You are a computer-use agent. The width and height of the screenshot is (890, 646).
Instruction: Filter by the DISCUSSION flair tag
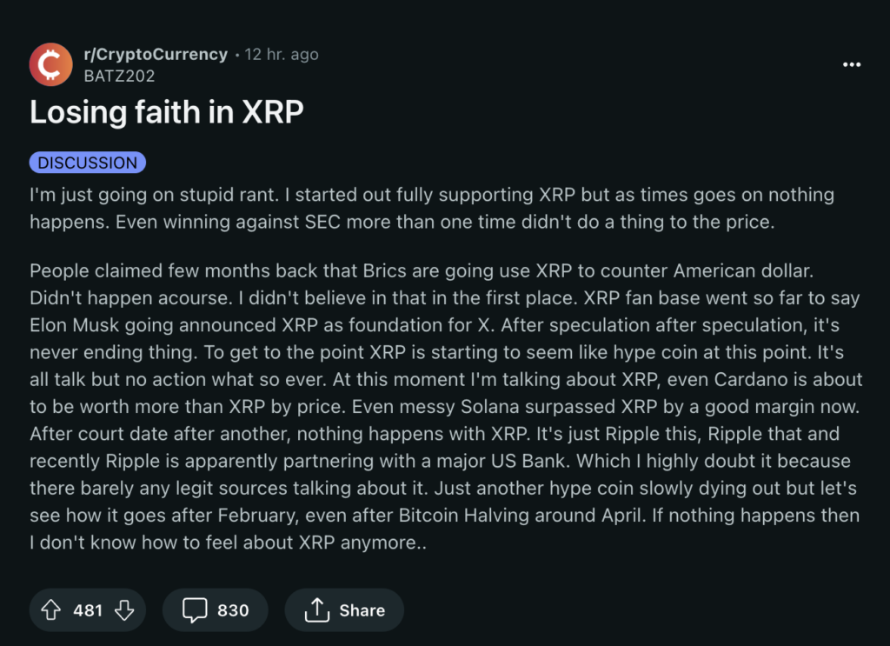click(88, 163)
